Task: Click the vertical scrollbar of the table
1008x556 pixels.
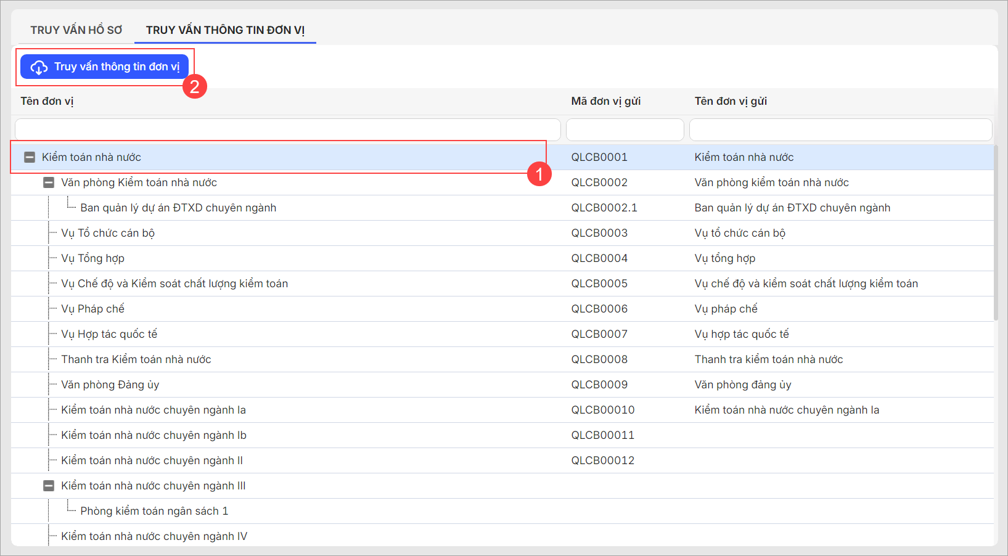Action: point(995,234)
